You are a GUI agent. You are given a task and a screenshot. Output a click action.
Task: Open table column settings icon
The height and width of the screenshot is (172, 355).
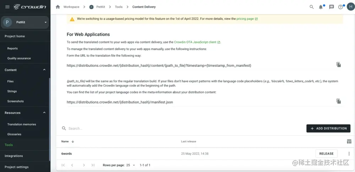click(349, 141)
